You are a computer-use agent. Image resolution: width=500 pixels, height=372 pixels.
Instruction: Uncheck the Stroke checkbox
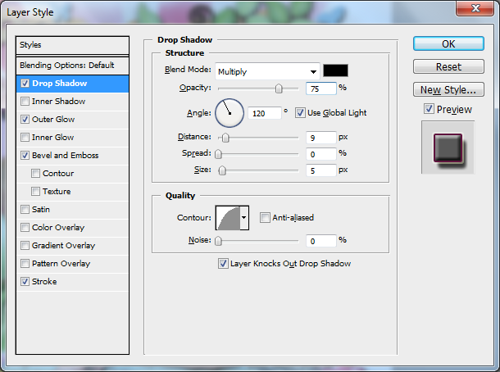(25, 282)
